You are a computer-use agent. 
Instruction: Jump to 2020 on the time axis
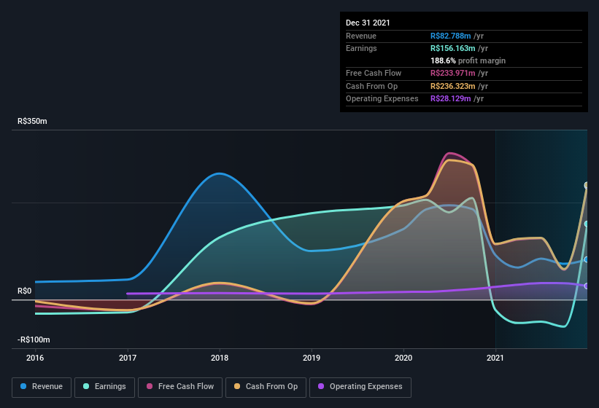click(403, 358)
